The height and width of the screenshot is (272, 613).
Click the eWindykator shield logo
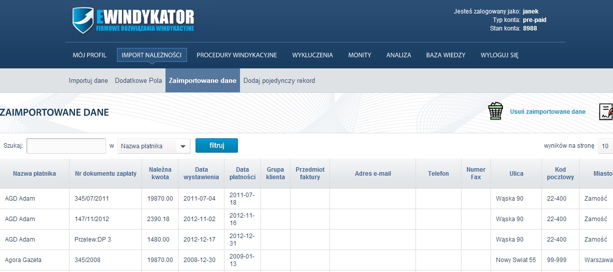click(83, 20)
